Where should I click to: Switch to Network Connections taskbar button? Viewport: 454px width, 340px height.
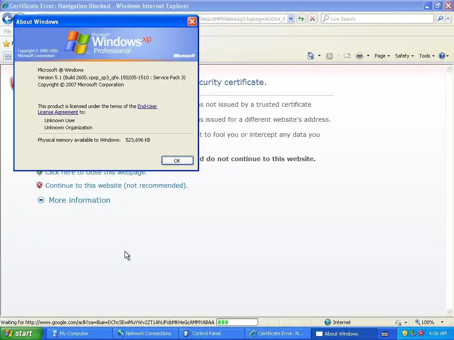pos(145,334)
